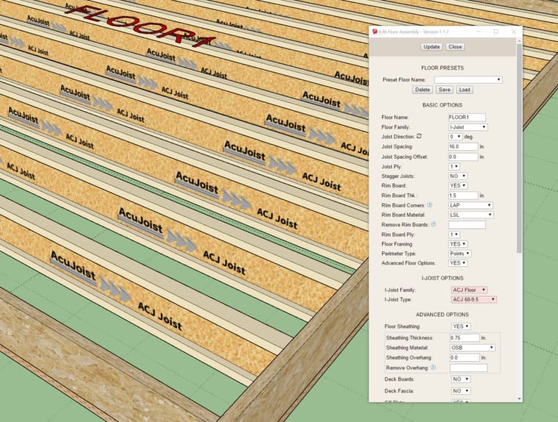This screenshot has width=558, height=422.
Task: Click help icon beside Rim Board Corners
Action: coord(430,205)
